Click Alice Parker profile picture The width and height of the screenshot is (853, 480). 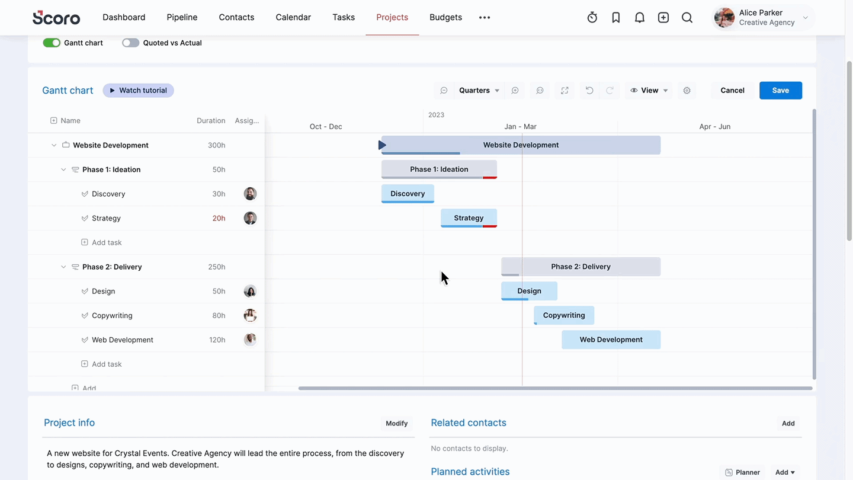click(724, 18)
